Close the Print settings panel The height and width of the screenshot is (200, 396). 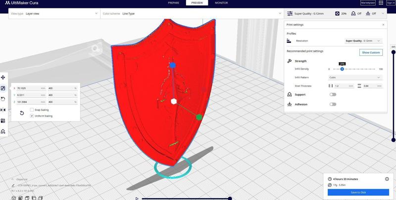(383, 25)
